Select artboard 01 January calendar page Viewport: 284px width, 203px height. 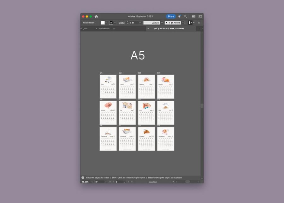[x=166, y=87]
